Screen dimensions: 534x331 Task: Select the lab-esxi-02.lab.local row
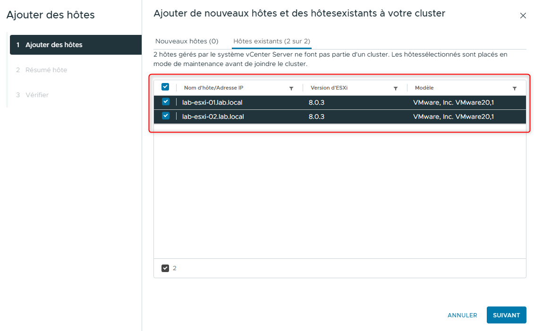[x=212, y=116]
